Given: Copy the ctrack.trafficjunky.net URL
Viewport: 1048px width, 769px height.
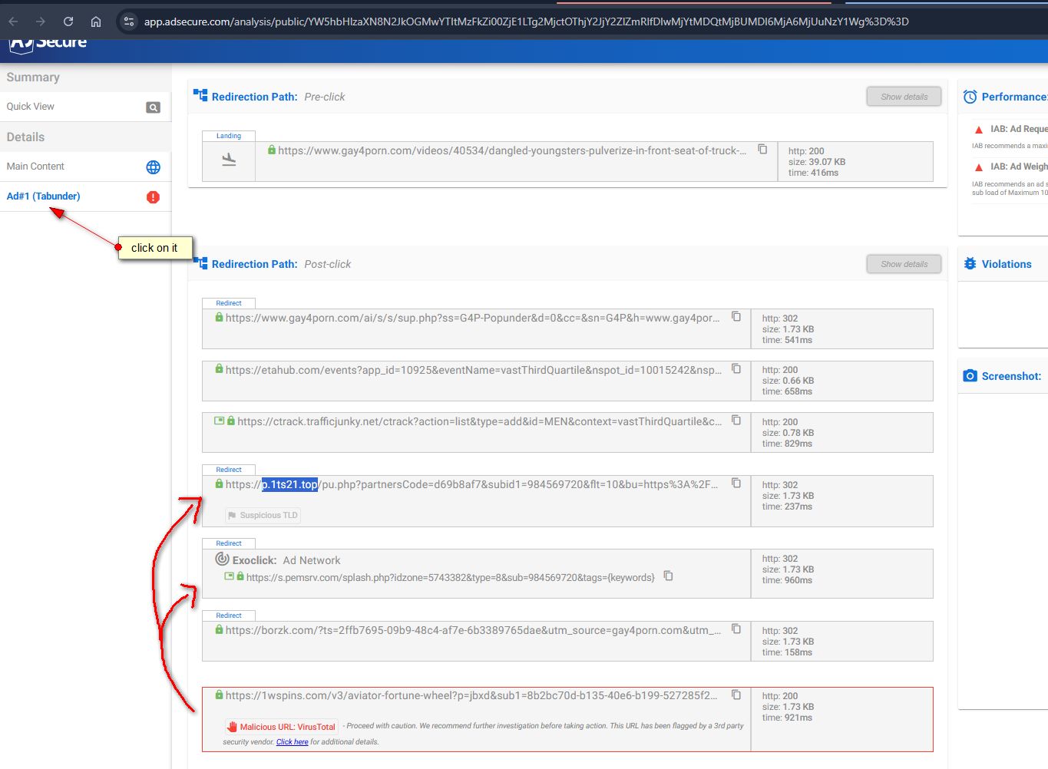Looking at the screenshot, I should click(x=736, y=421).
